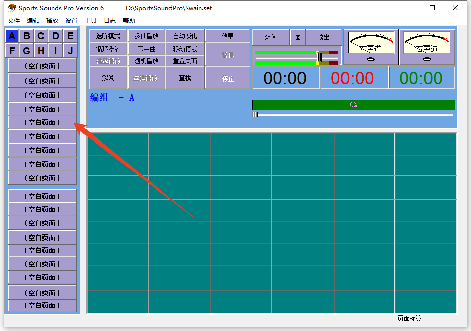Switch to bank letter E
This screenshot has height=331, width=471.
click(x=70, y=36)
